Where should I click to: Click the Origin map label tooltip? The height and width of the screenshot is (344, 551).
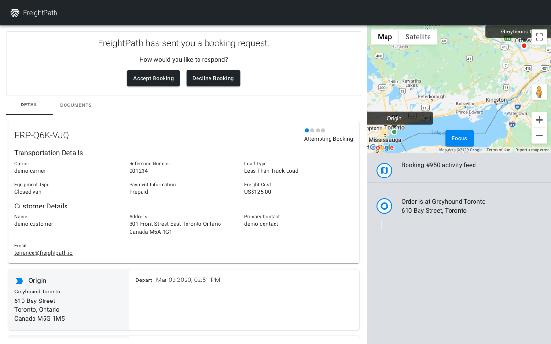tap(400, 118)
